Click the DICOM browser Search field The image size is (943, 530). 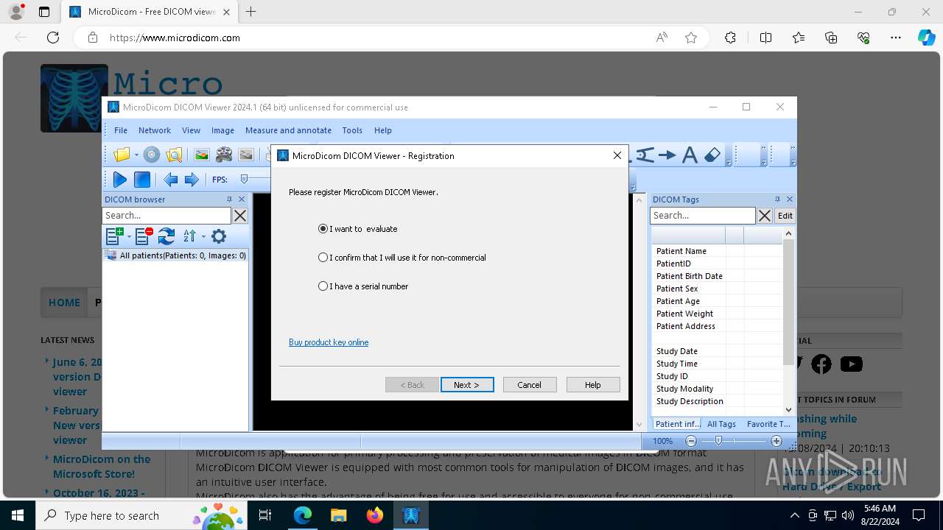pyautogui.click(x=166, y=216)
